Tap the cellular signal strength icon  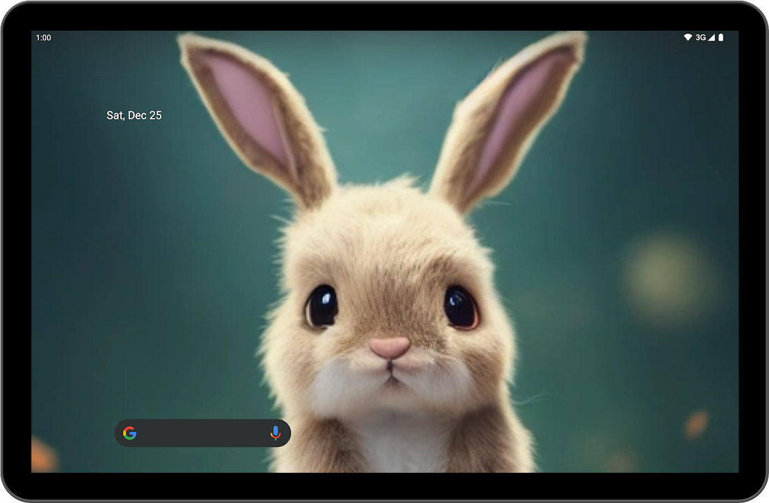711,38
